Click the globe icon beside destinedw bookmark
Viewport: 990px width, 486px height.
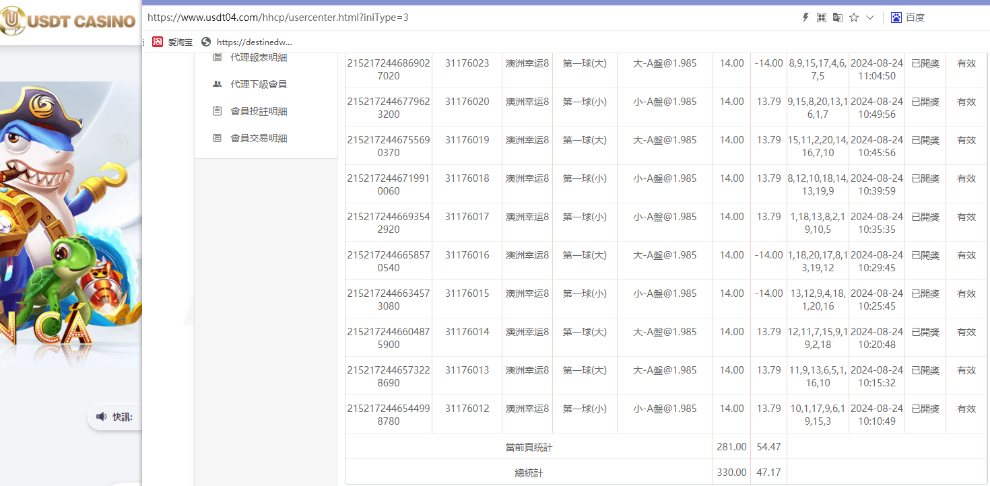(206, 42)
